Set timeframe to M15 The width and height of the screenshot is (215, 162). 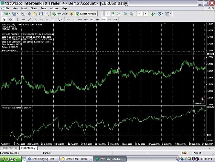click(x=80, y=20)
